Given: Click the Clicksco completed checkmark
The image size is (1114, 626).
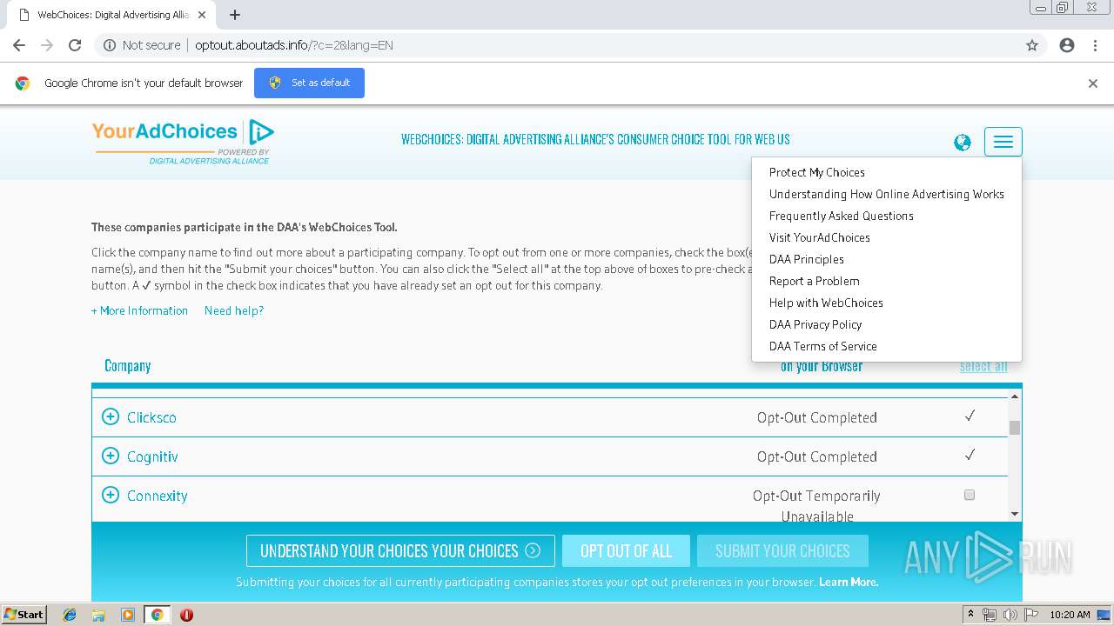Looking at the screenshot, I should [x=970, y=416].
